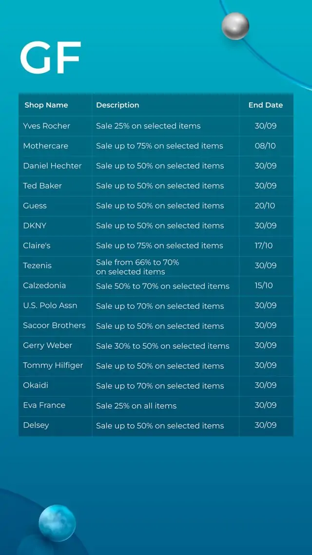Viewport: 312px width, 555px height.
Task: Select the Description column header
Action: 117,105
